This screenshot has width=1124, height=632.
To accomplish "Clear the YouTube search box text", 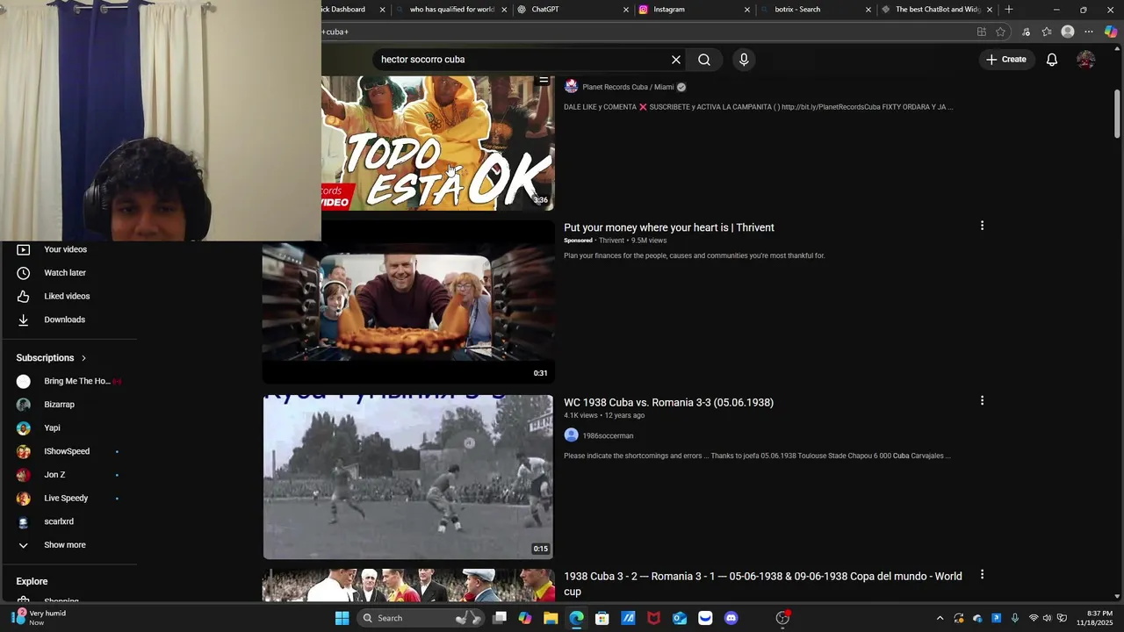I will [676, 60].
